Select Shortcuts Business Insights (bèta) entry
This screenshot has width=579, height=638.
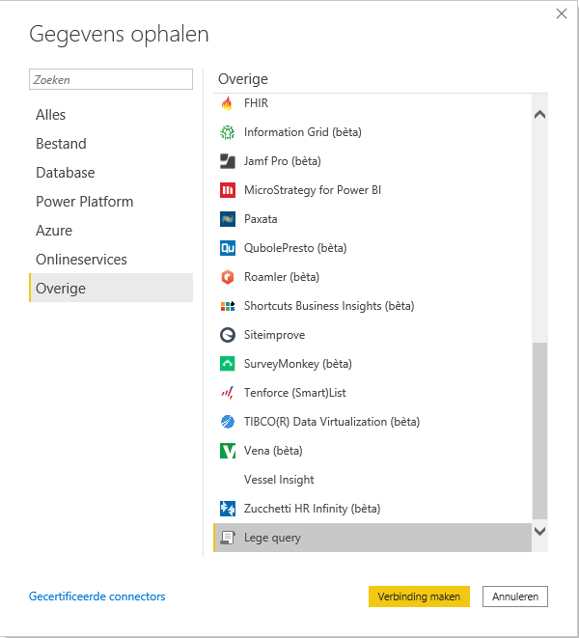pyautogui.click(x=372, y=306)
